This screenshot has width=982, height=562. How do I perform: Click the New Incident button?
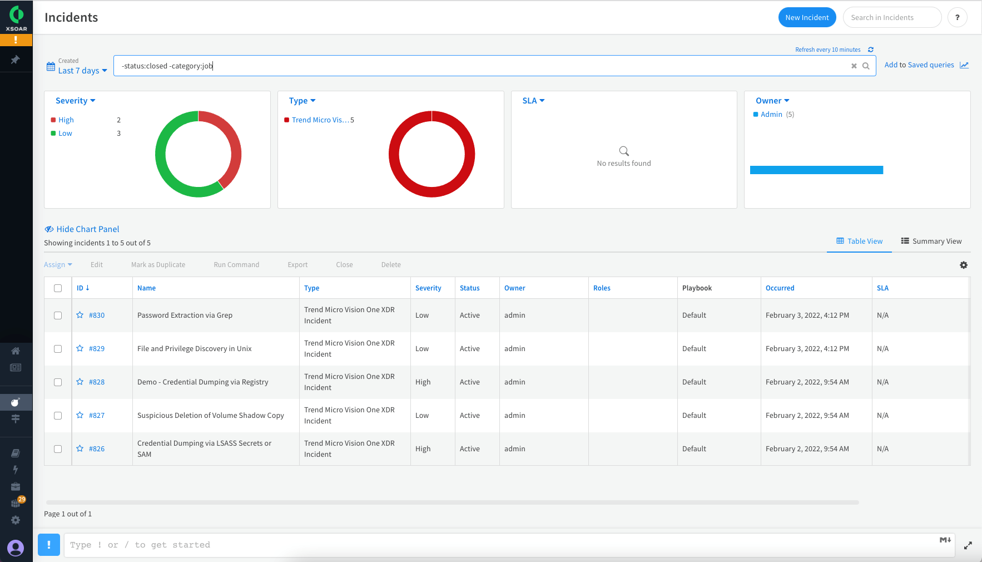807,17
